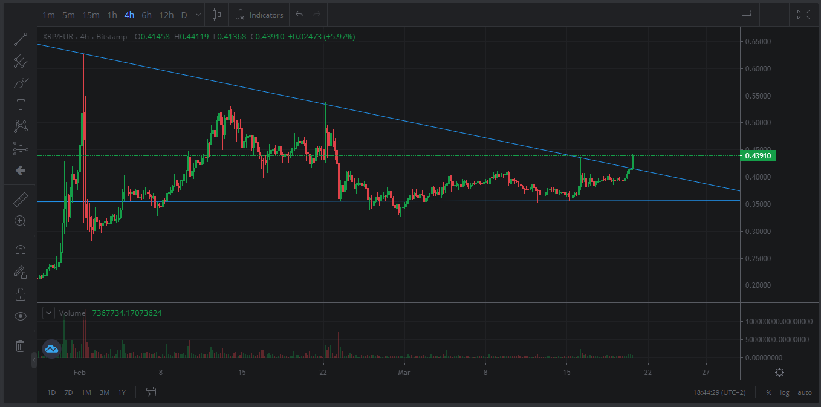Screen dimensions: 821x407
Task: Set date range to 1M
Action: (86, 392)
